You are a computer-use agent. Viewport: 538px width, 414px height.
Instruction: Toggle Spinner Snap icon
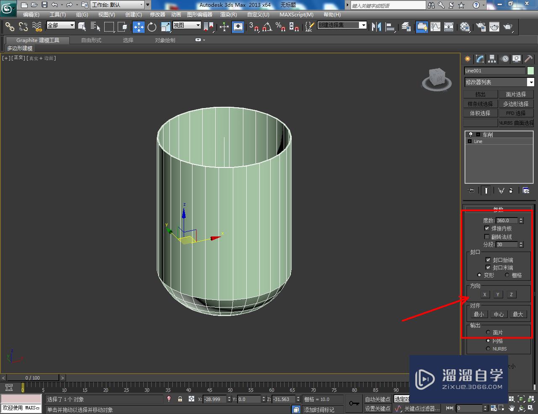294,27
